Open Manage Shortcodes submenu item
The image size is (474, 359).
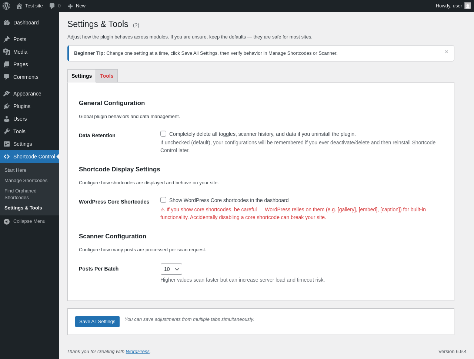coord(26,181)
